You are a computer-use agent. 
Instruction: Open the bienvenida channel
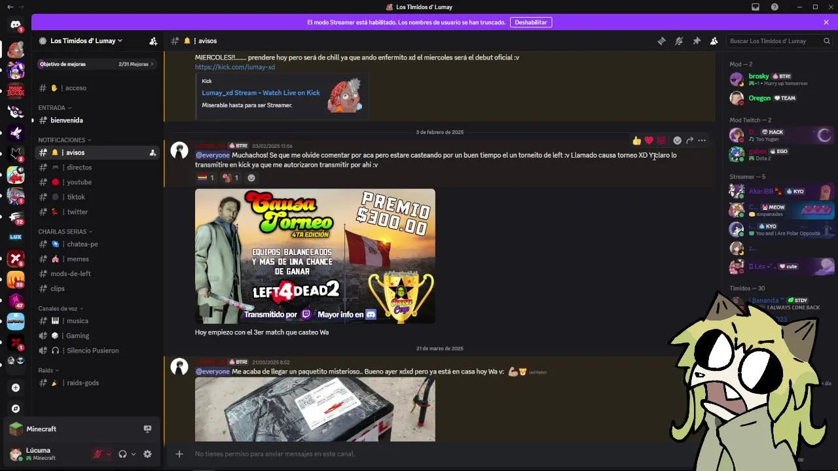click(x=97, y=120)
